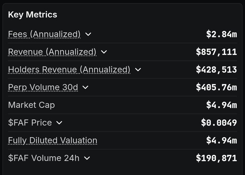Image resolution: width=245 pixels, height=175 pixels.
Task: Click the Perp Volume 30d label
Action: coord(43,87)
